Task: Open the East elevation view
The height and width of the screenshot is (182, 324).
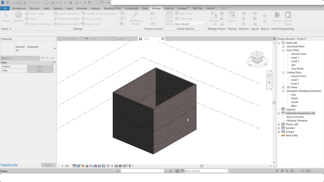Action: [x=293, y=95]
